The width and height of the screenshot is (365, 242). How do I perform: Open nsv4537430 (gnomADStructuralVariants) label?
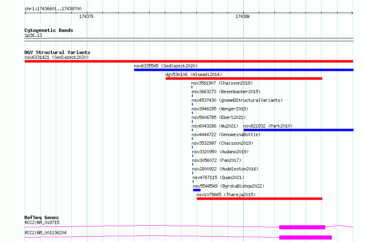pos(237,100)
